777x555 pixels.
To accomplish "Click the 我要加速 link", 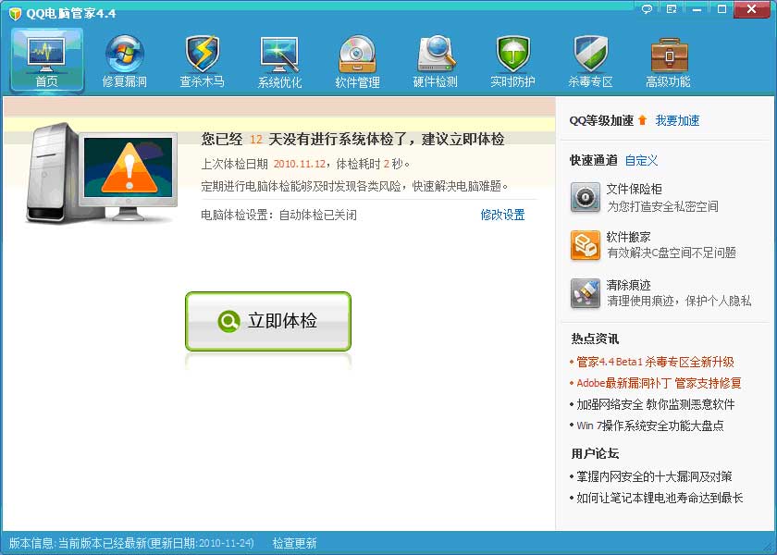I will [x=677, y=120].
